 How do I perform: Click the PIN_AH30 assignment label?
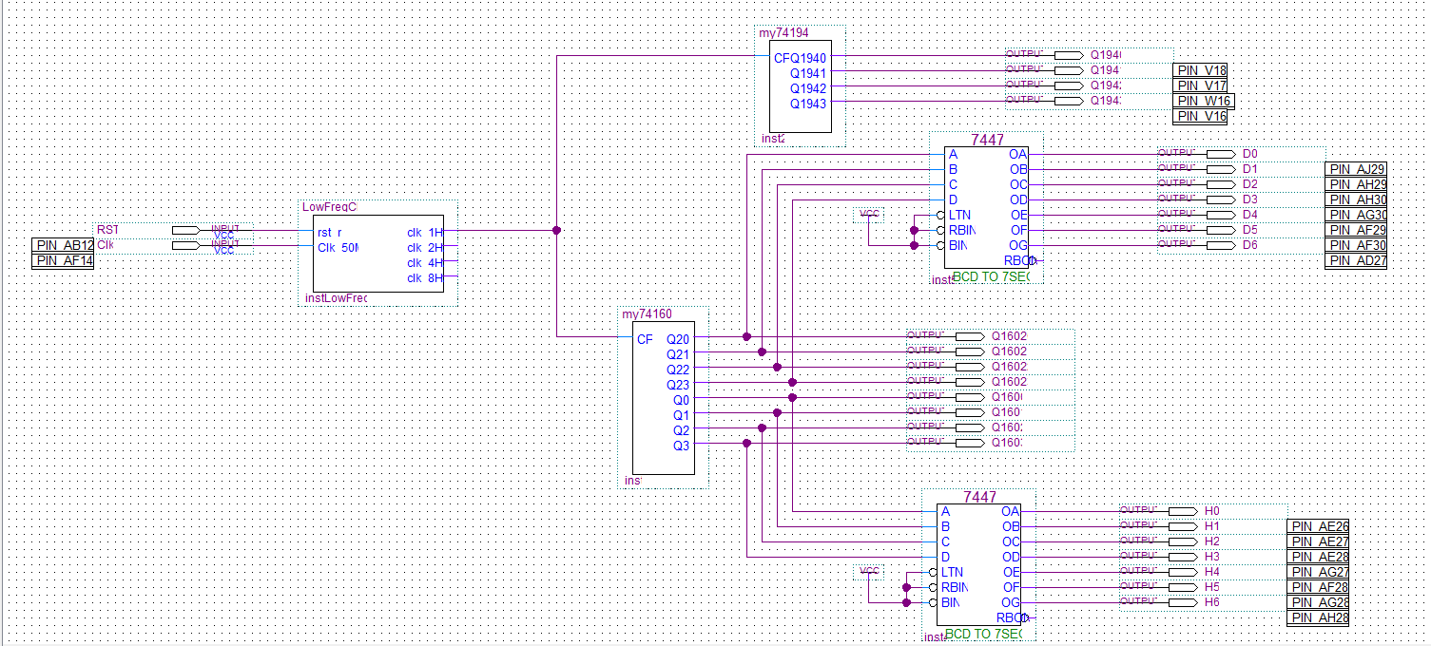coord(1356,200)
